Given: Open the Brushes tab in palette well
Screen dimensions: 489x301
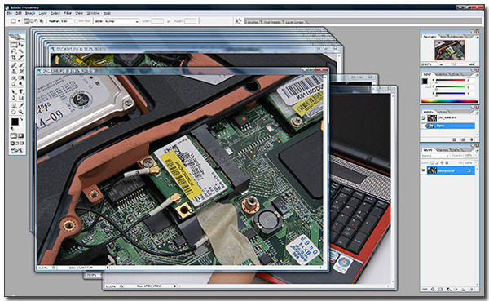Looking at the screenshot, I should pos(253,22).
